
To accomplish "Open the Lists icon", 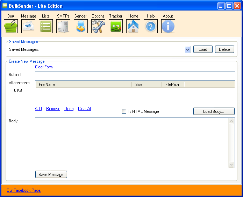I will 46,26.
